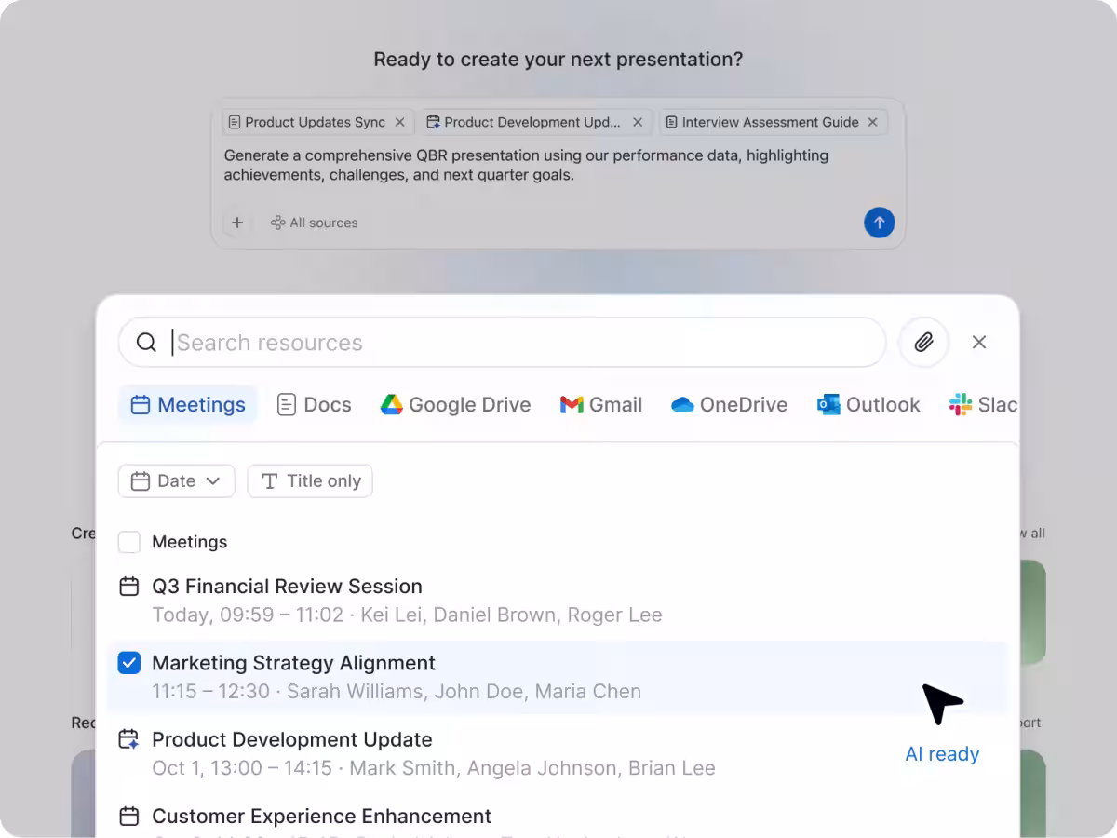Click the magnifier search icon

click(146, 343)
